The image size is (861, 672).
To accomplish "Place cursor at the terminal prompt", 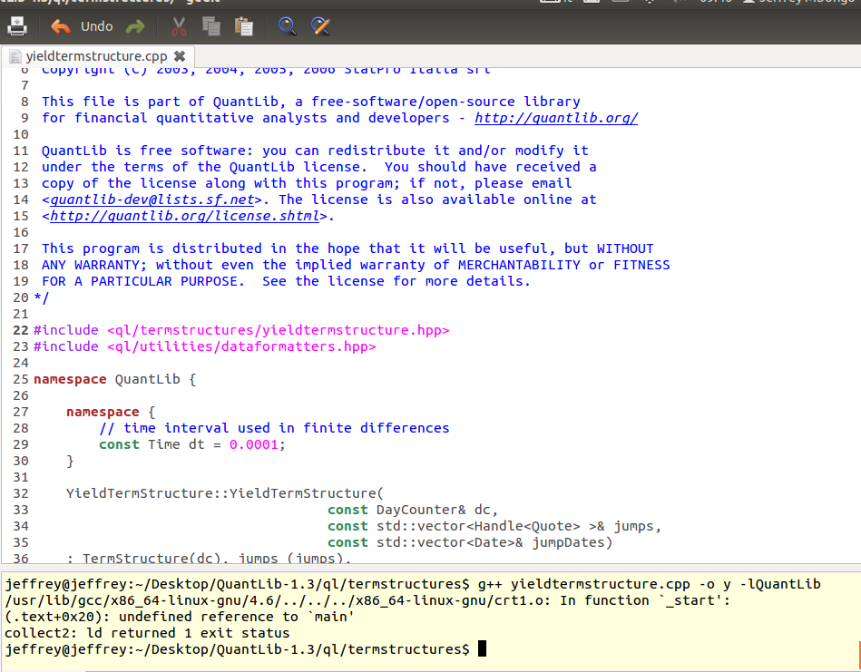I will 482,649.
